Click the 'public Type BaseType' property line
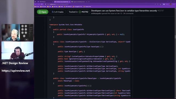 (71, 51)
